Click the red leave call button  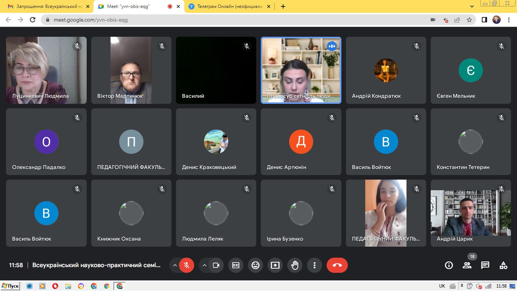tap(337, 265)
